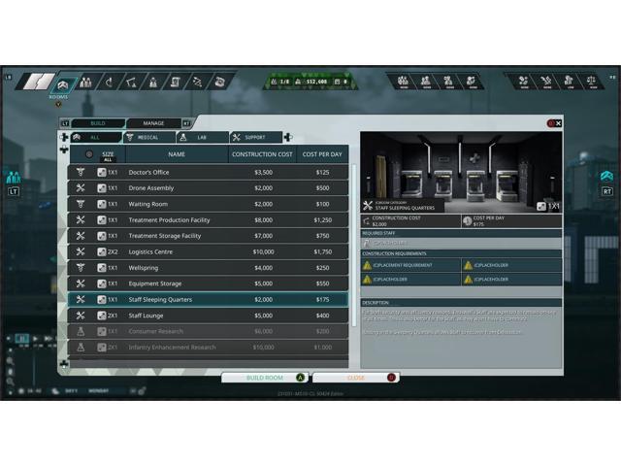Click the Doctor's Office medical category icon
Image resolution: width=621 pixels, height=466 pixels.
coord(81,172)
